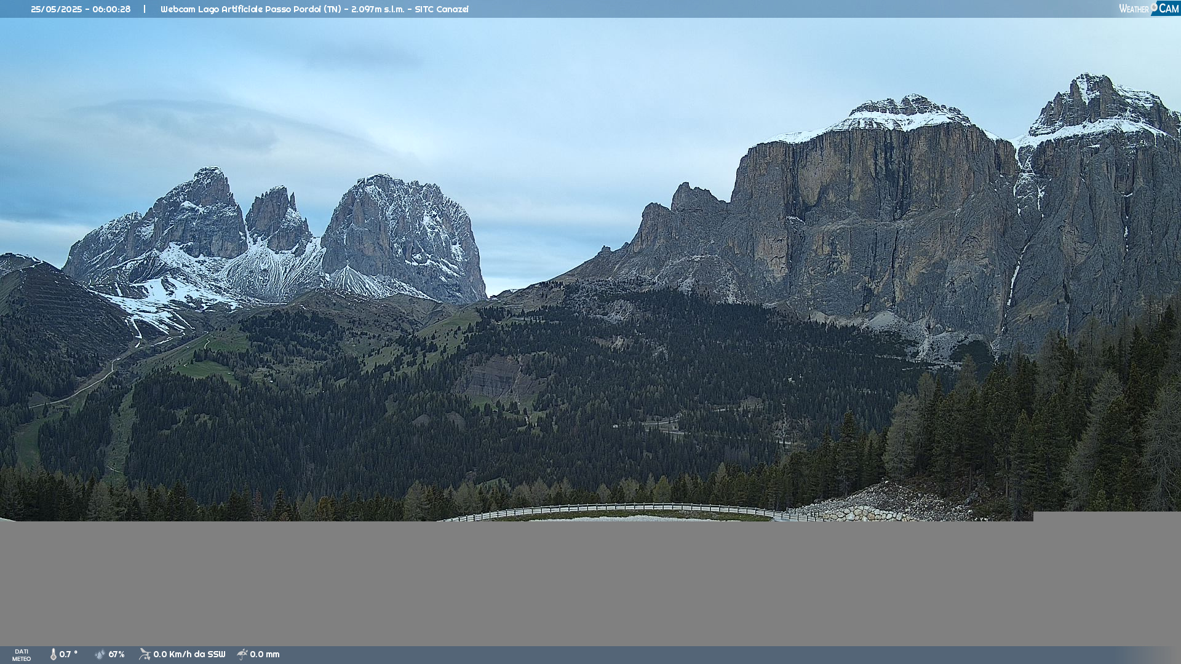Click the thermometer temperature icon
Screen dimensions: 1181x664
[x=54, y=654]
